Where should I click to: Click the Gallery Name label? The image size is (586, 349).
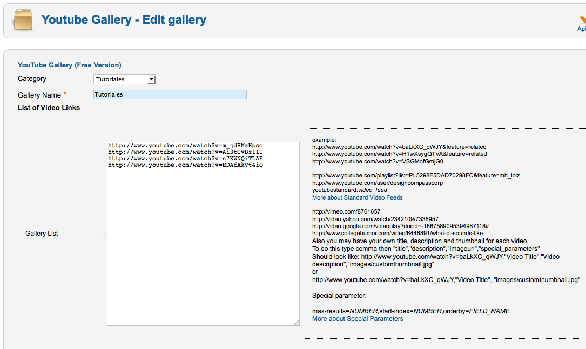coord(39,95)
